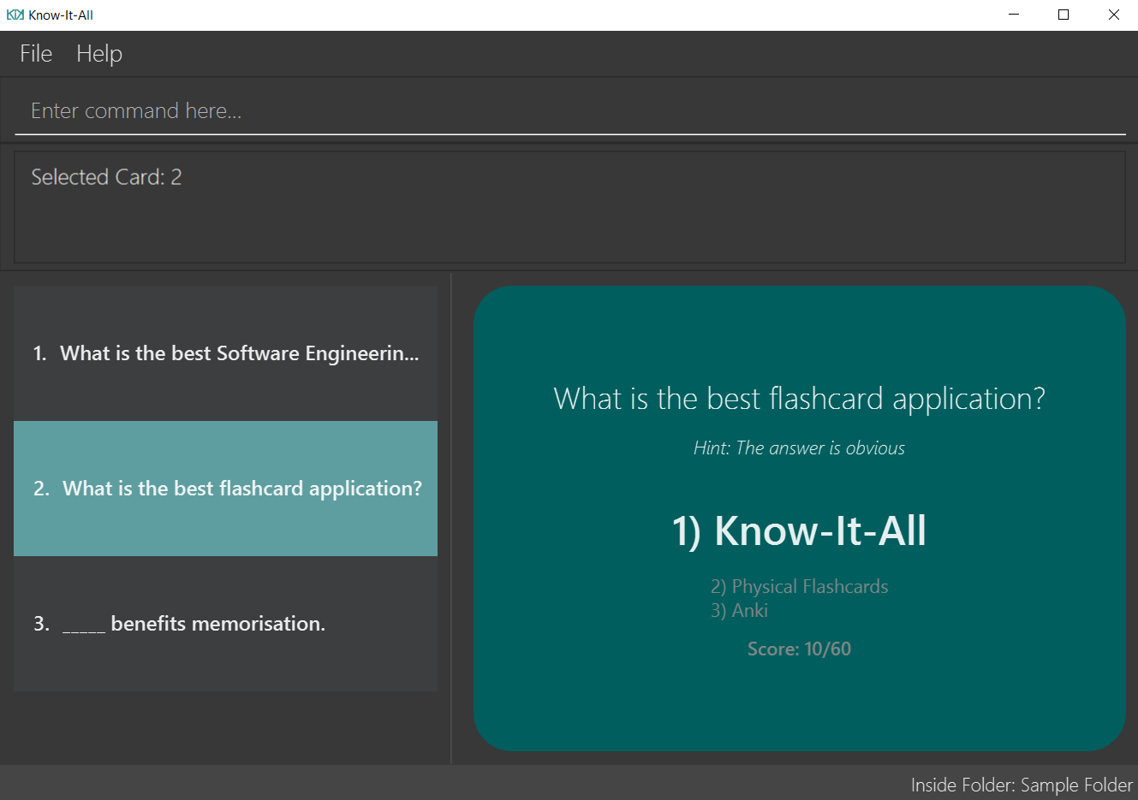Open the File menu
This screenshot has height=800, width=1138.
coord(36,54)
